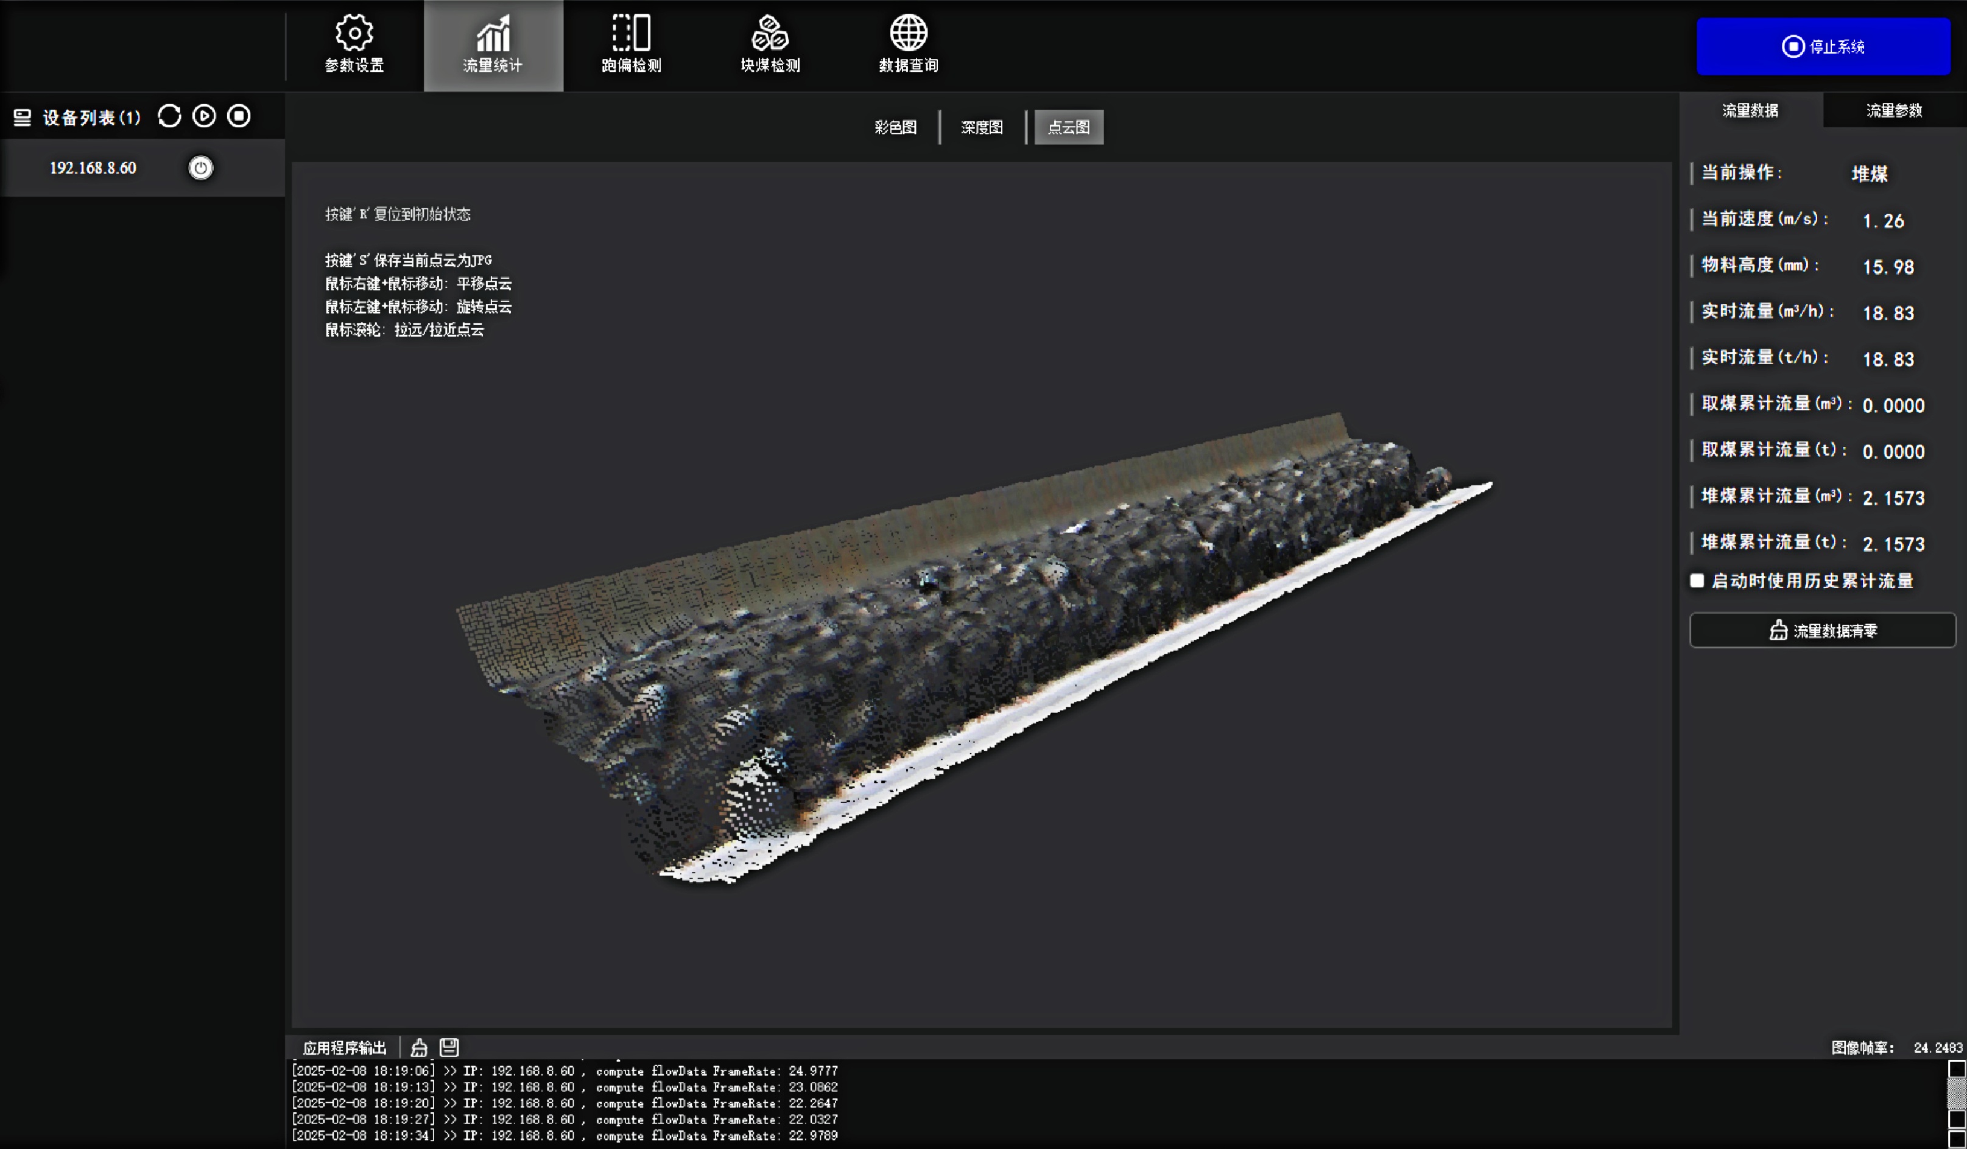Click the refresh device list icon

pos(169,116)
